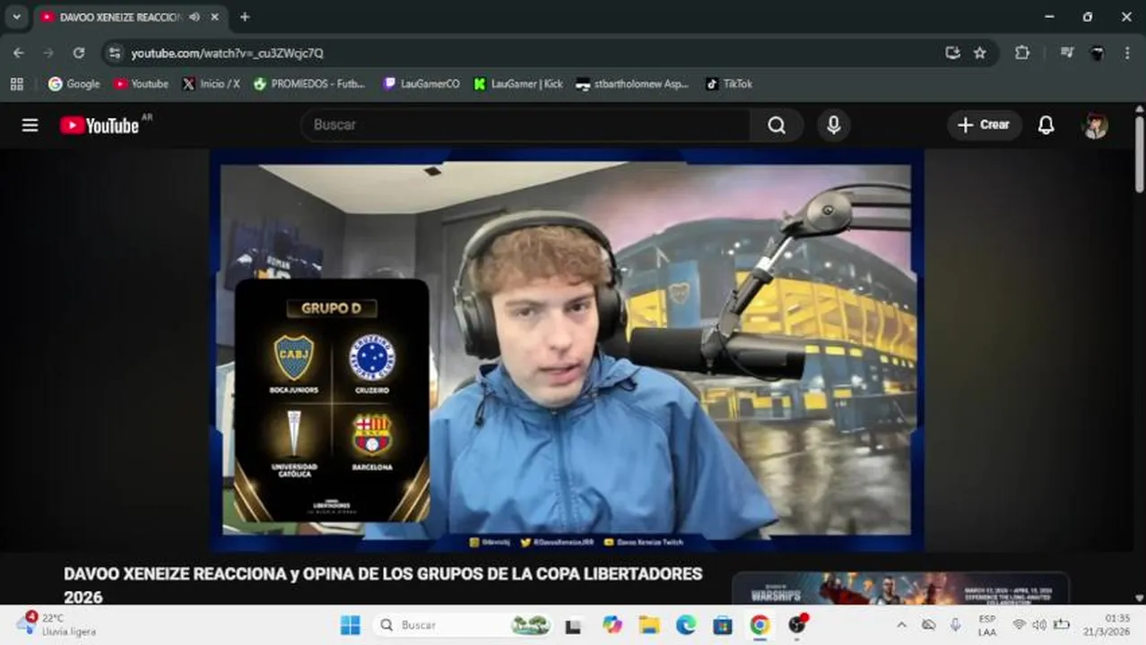1146x645 pixels.
Task: Click the video player to pause
Action: click(x=567, y=349)
